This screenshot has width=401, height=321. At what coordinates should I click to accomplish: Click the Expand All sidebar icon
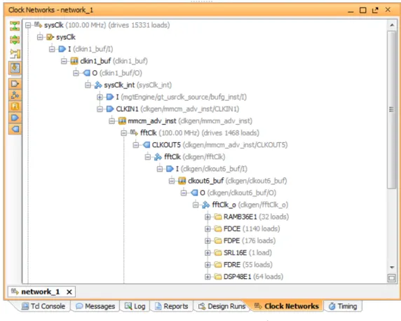[x=15, y=40]
